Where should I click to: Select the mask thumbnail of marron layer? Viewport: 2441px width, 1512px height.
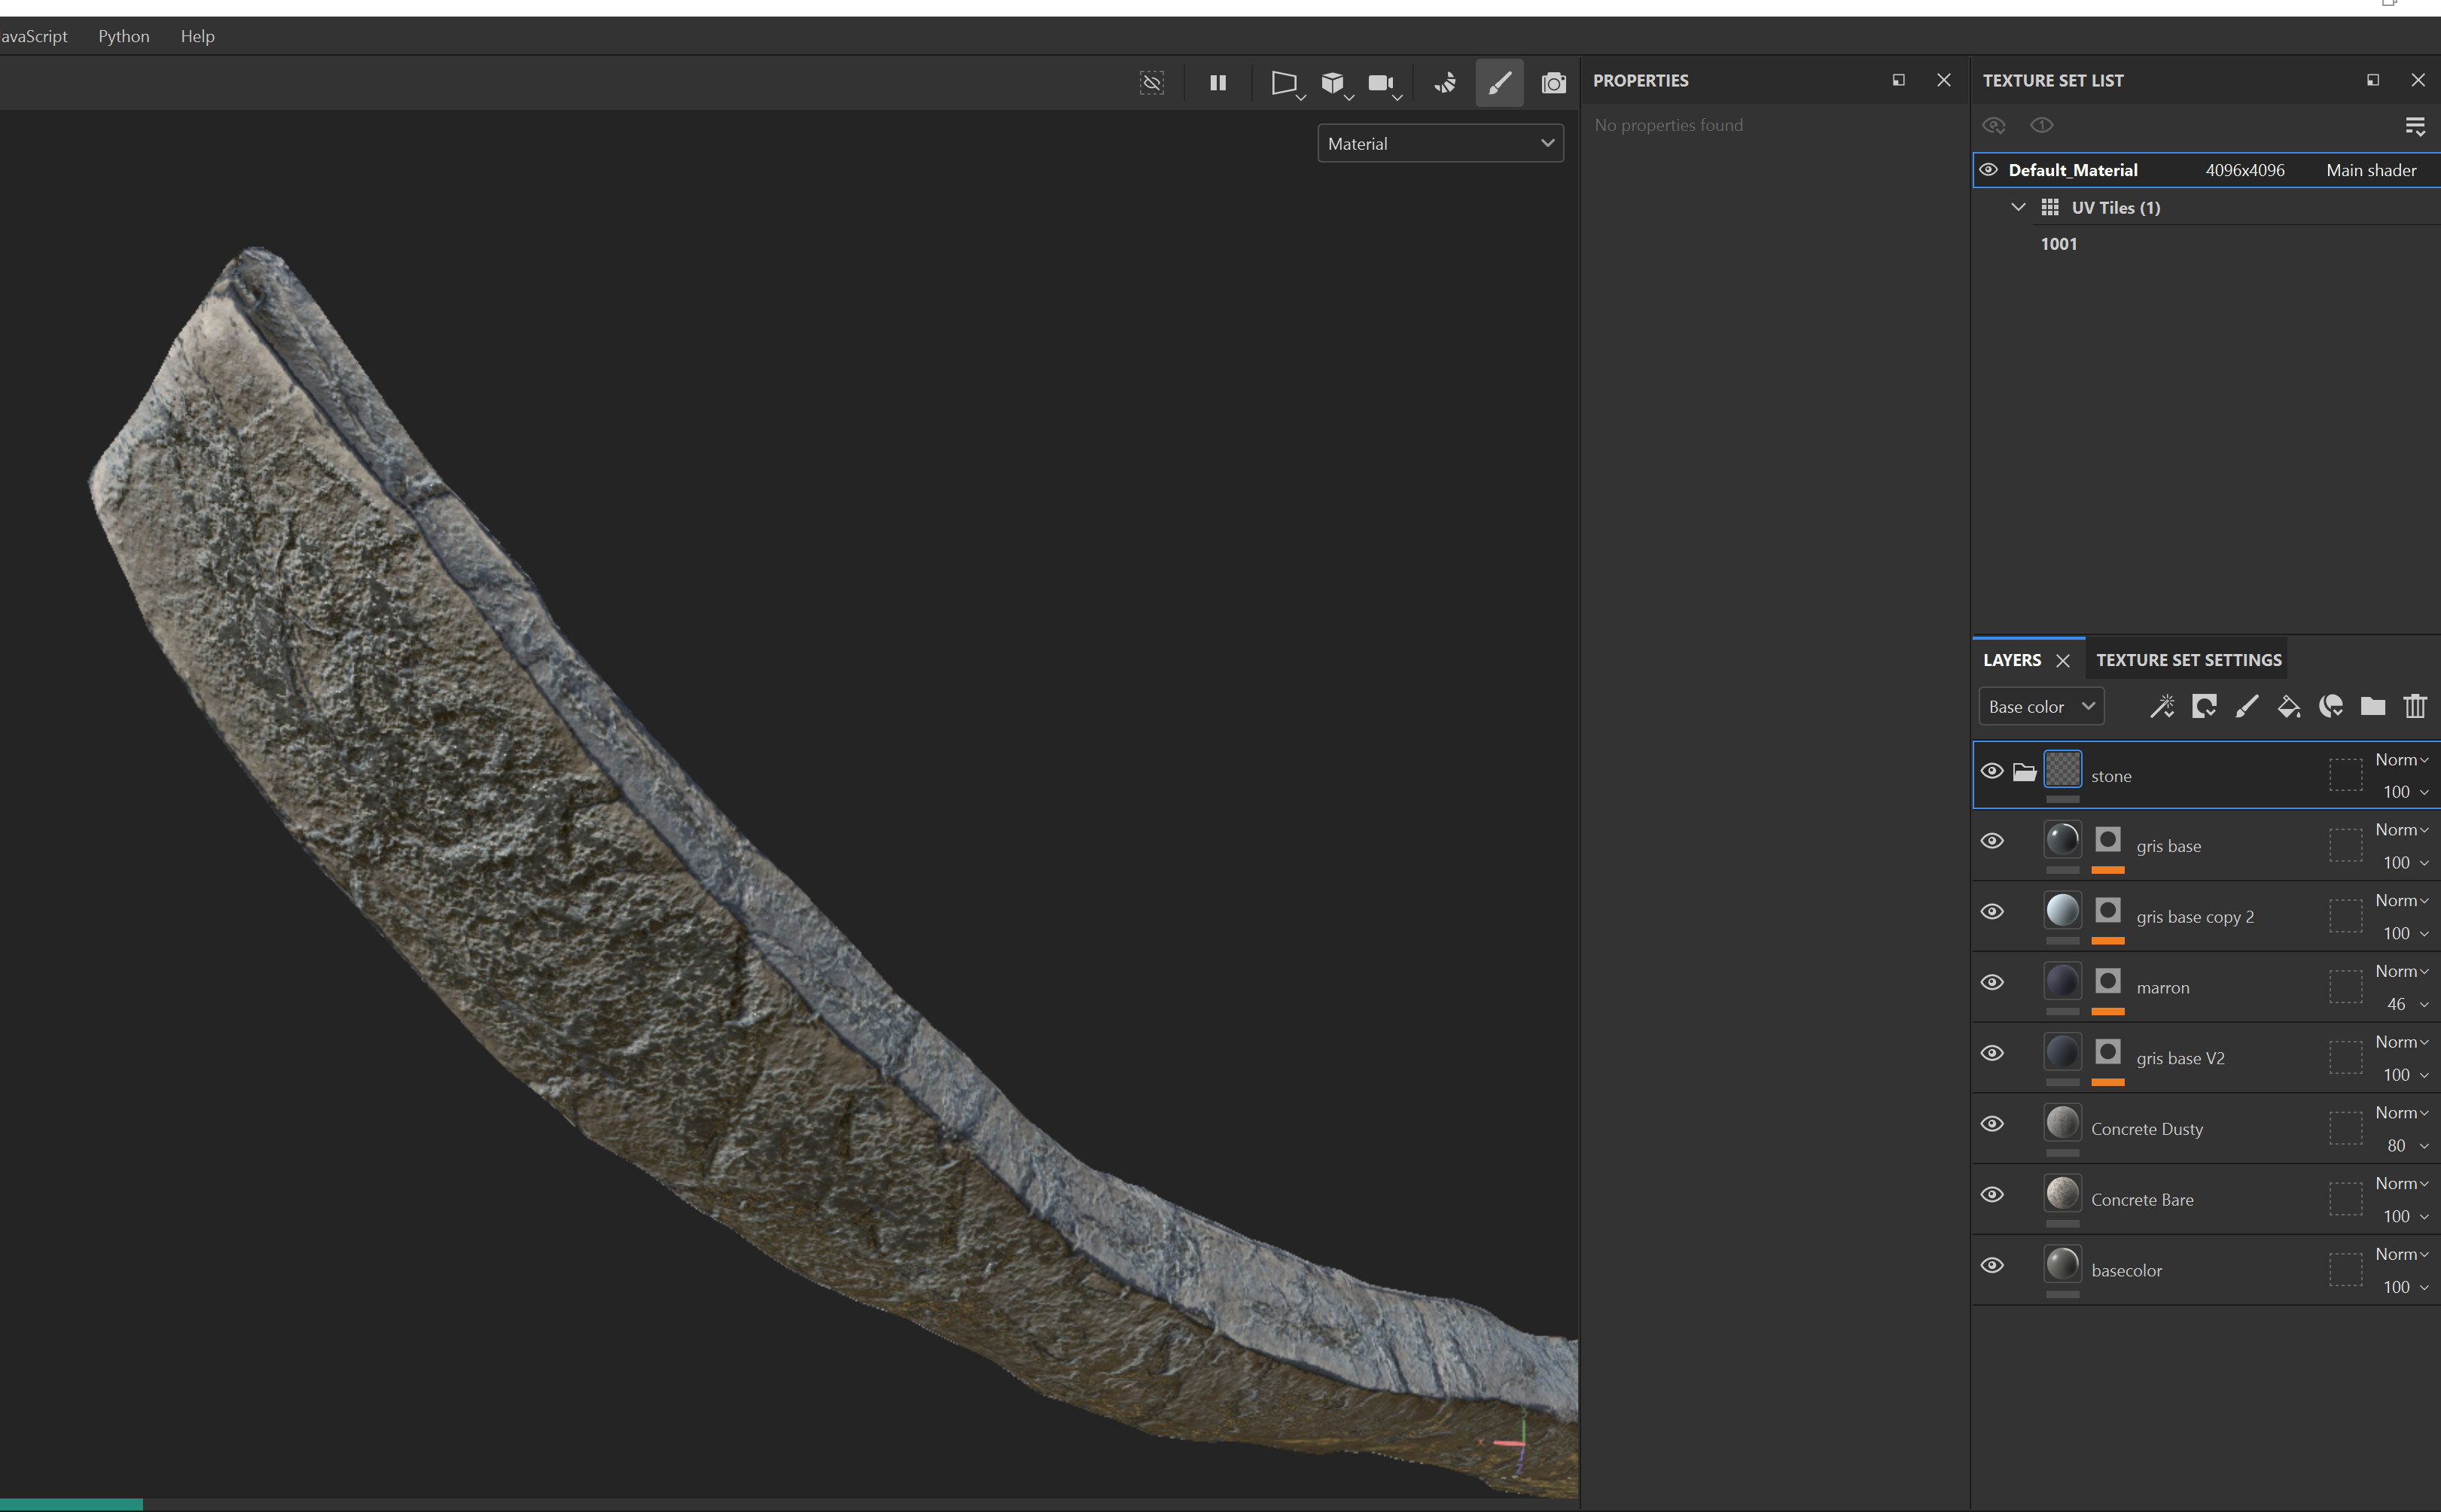(2108, 981)
